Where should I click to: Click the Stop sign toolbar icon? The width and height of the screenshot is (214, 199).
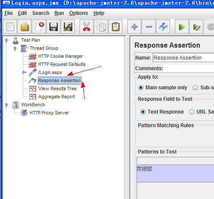(x=209, y=27)
